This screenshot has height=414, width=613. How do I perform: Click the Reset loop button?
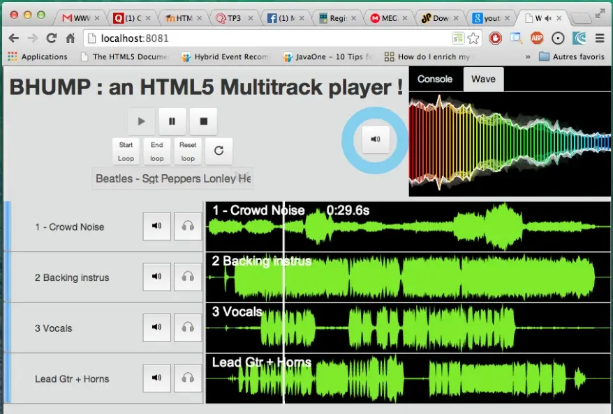click(188, 151)
